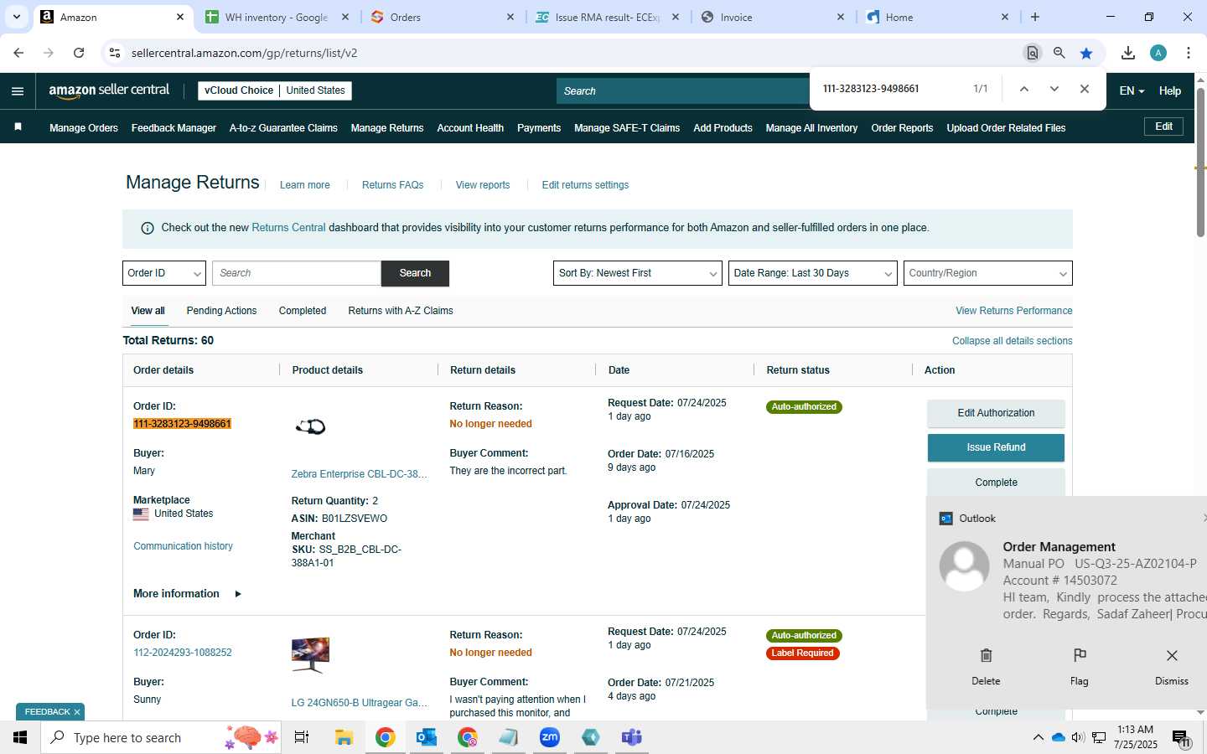Click the zoom magnifier icon in address bar
This screenshot has width=1207, height=754.
coord(1059,53)
